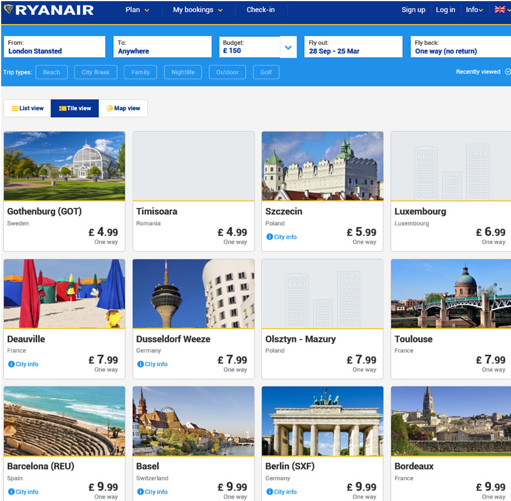Viewport: 511px width, 501px height.
Task: Expand the Recently viewed list
Action: 483,72
